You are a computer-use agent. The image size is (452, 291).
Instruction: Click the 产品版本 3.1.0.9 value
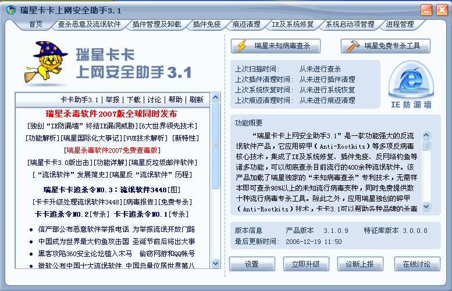[x=336, y=231]
